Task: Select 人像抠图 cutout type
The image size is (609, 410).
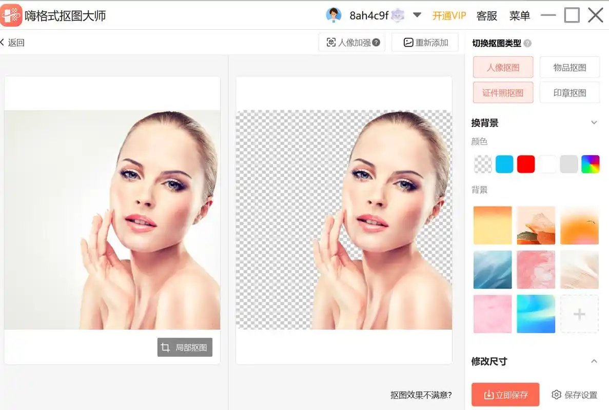Action: coord(502,67)
